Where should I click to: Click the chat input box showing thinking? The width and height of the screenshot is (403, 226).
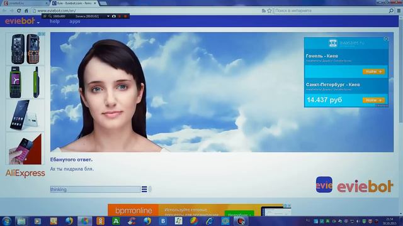point(95,190)
